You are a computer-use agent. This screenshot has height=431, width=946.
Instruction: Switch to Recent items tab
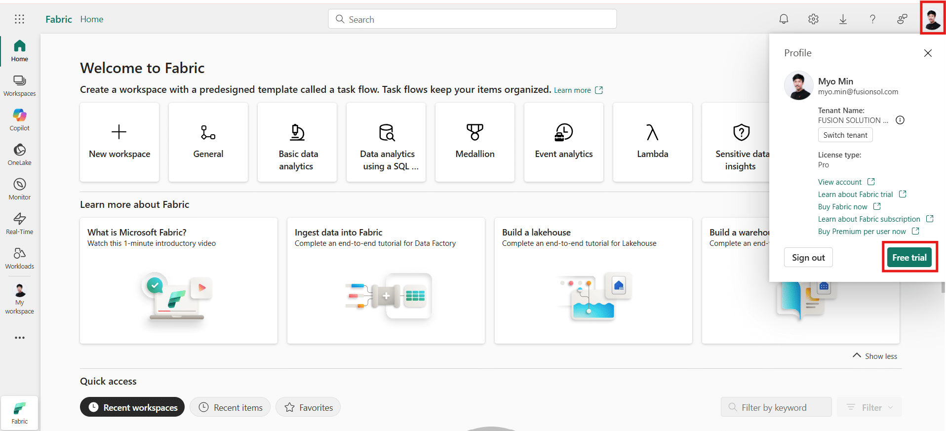(x=230, y=407)
